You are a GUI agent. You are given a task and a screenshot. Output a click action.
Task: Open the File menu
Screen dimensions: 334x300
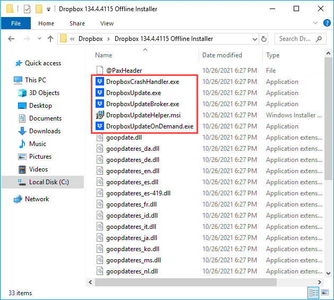click(x=16, y=23)
